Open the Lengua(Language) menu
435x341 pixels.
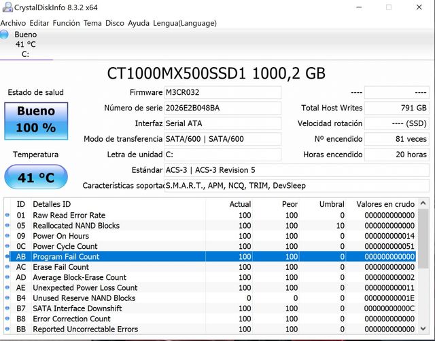[185, 23]
